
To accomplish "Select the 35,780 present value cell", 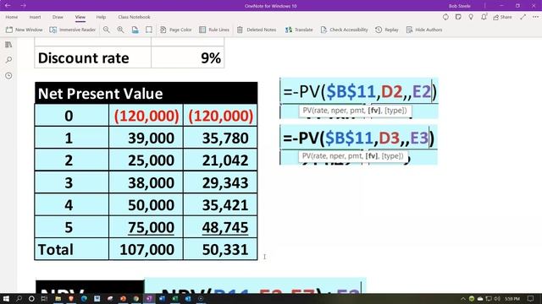I will [220, 138].
